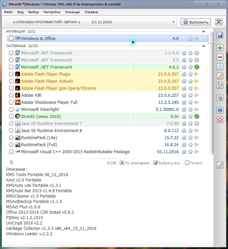Click home icon for DirectX row

184,116
